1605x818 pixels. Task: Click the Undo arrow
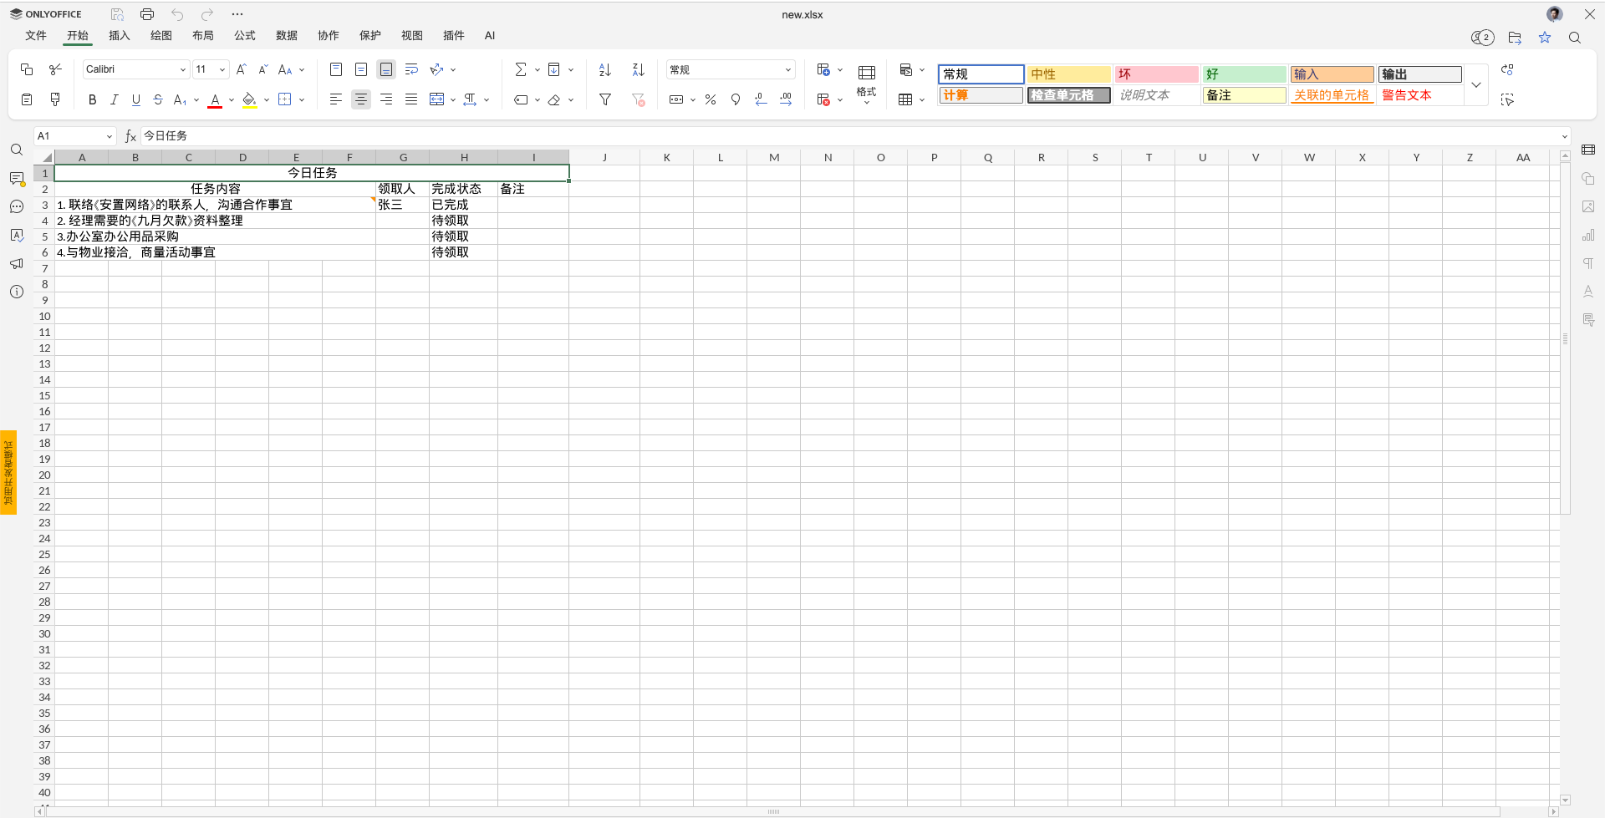pyautogui.click(x=177, y=14)
